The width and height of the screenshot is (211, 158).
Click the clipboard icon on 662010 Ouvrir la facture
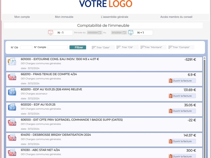[171, 81]
